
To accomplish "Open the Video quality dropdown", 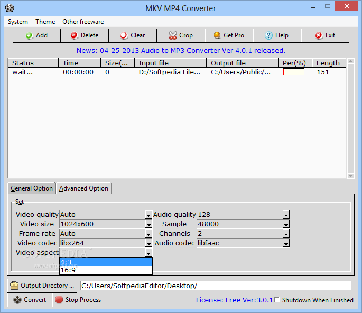I will point(148,215).
